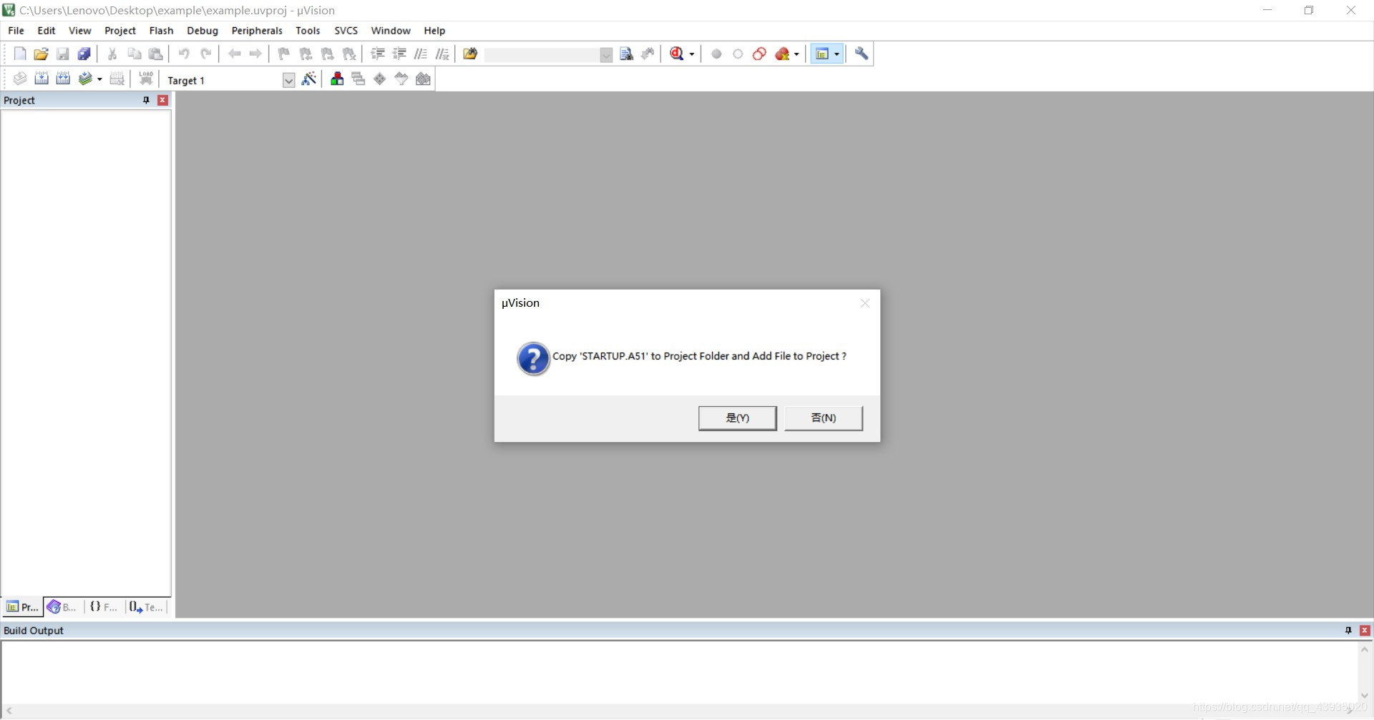The width and height of the screenshot is (1374, 720).
Task: Pin the Project panel with the pushpin
Action: 146,100
